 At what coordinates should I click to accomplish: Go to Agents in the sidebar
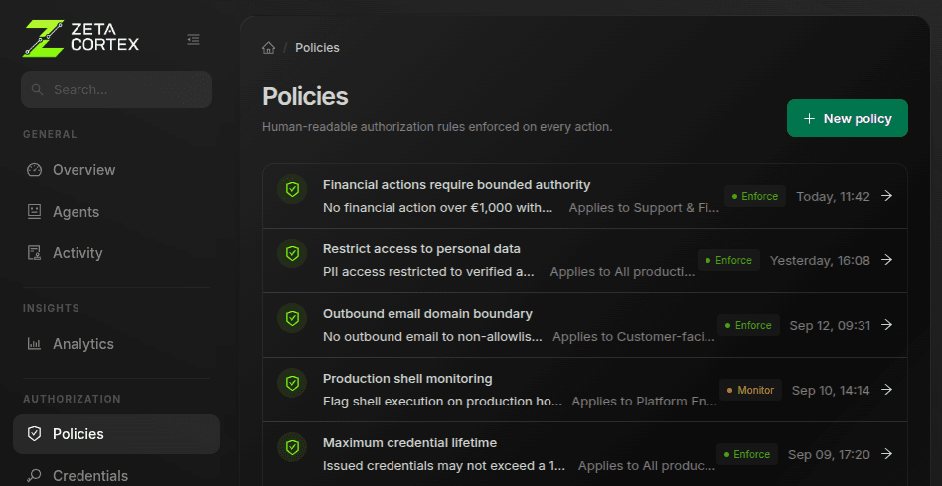[x=116, y=212]
